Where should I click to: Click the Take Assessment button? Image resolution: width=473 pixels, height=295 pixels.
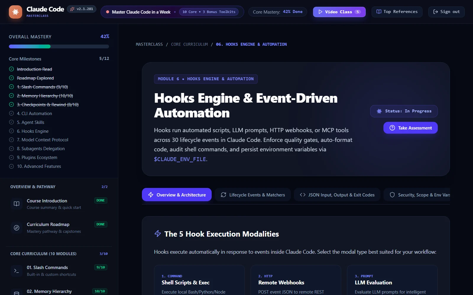point(411,128)
